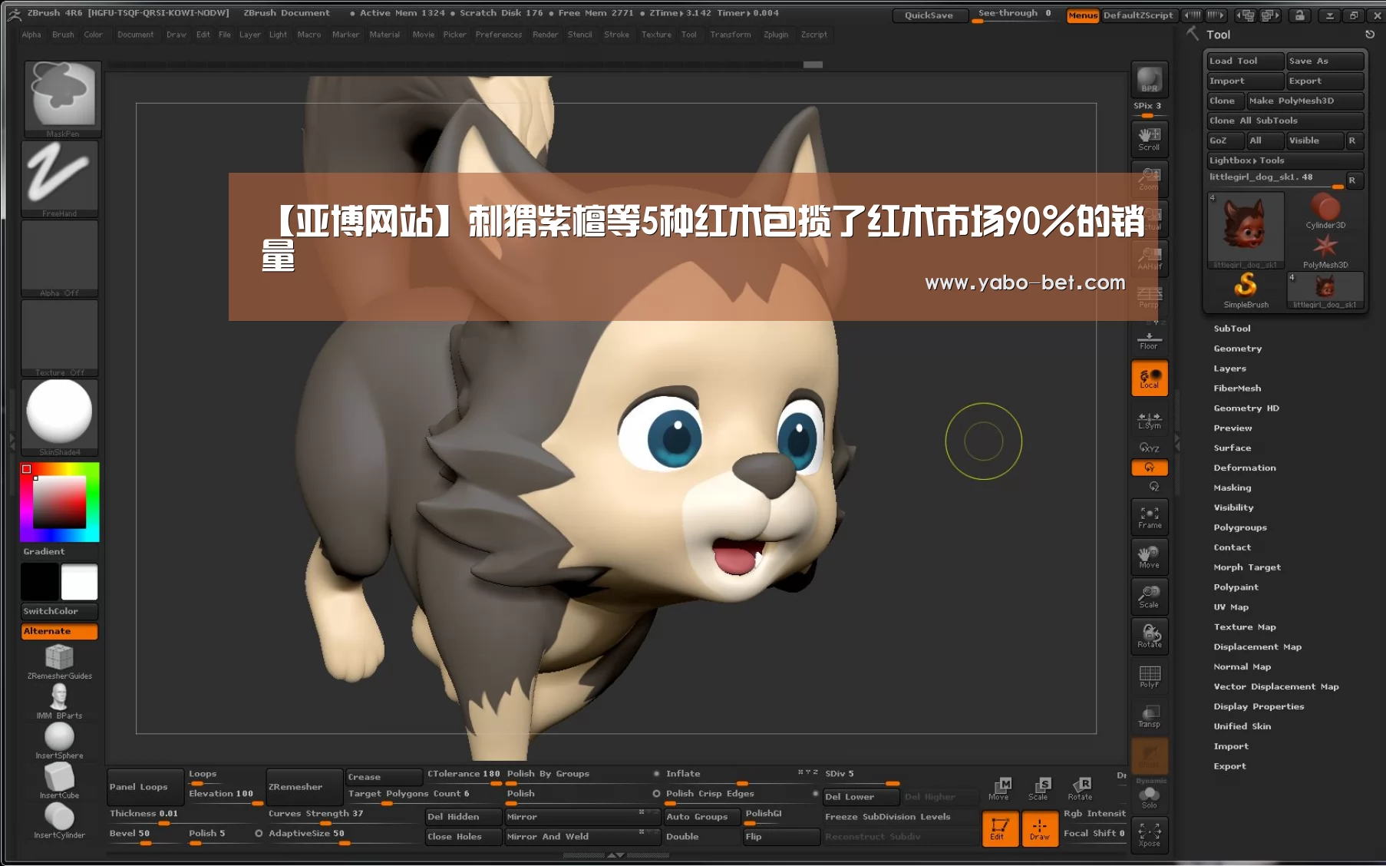1386x866 pixels.
Task: Open the Stroke menu
Action: [616, 35]
